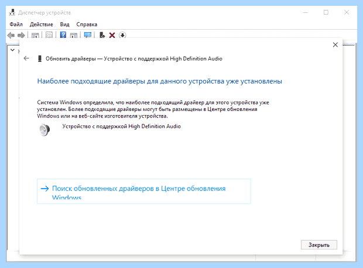
Task: Click the blue Help question mark icon
Action: click(x=63, y=35)
